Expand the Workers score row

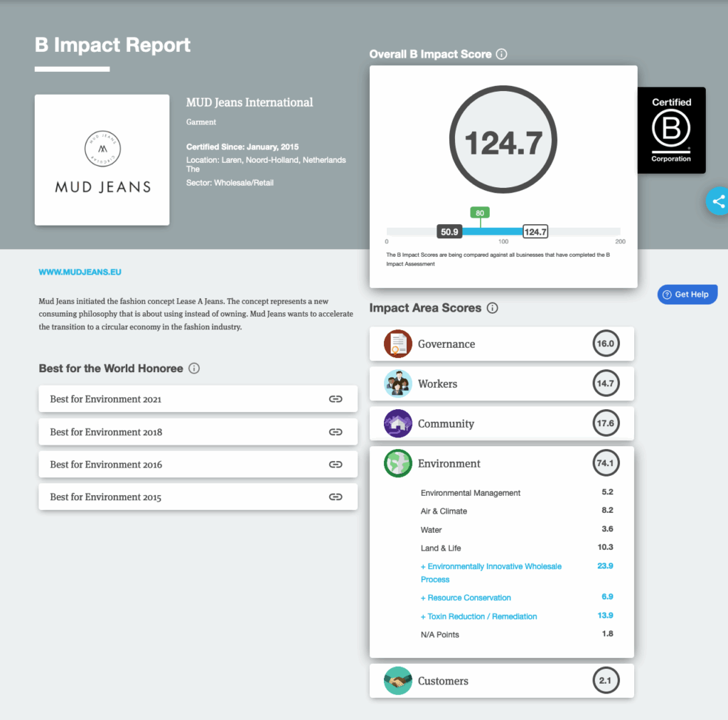click(502, 383)
